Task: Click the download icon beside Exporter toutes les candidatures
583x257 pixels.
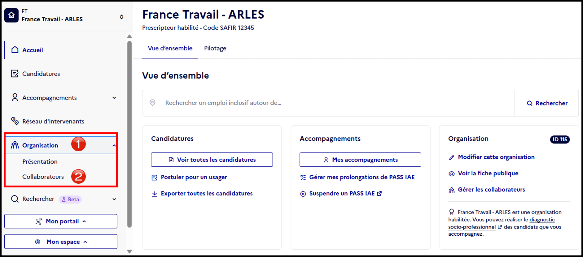Action: tap(154, 194)
